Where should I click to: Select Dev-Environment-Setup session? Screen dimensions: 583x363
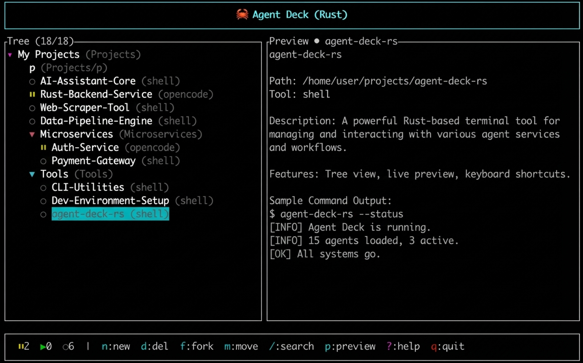pos(110,201)
